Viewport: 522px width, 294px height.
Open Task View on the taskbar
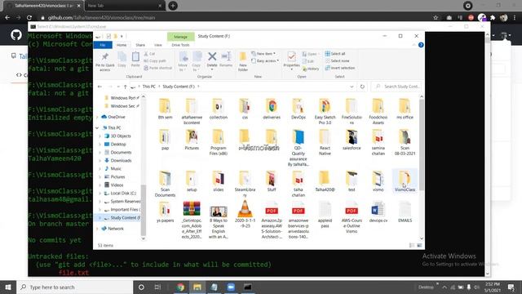157,287
